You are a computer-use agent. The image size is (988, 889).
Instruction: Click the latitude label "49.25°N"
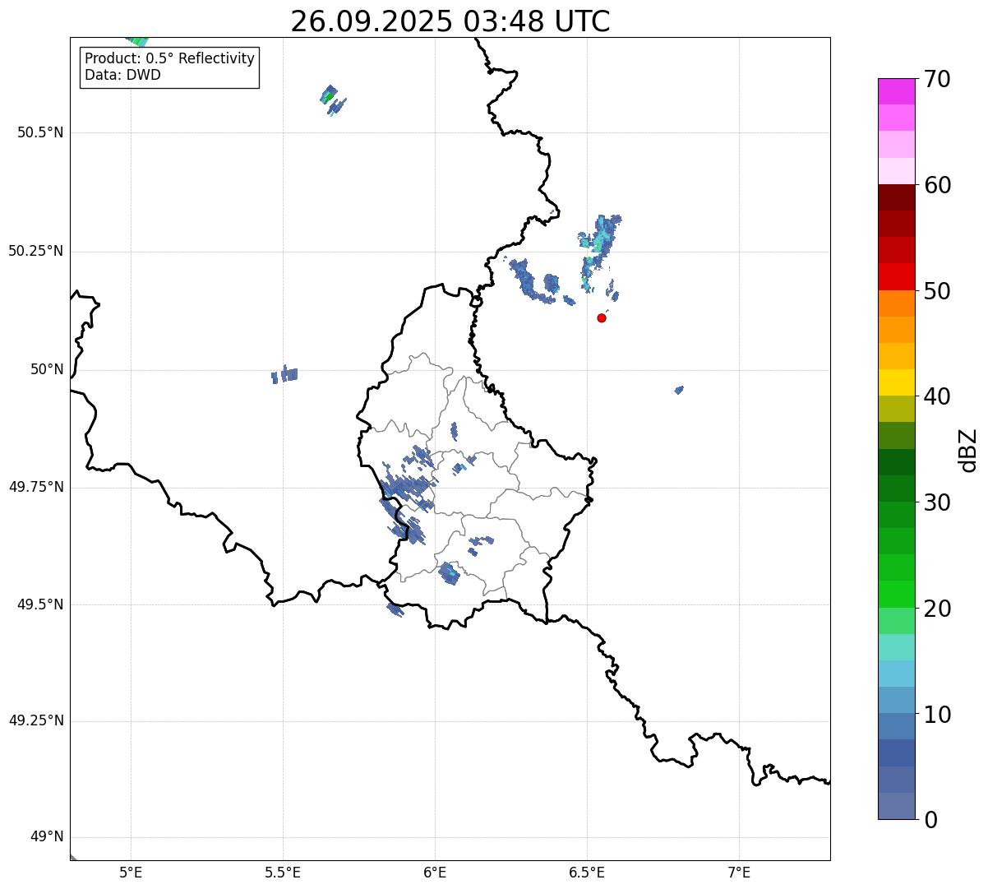36,720
